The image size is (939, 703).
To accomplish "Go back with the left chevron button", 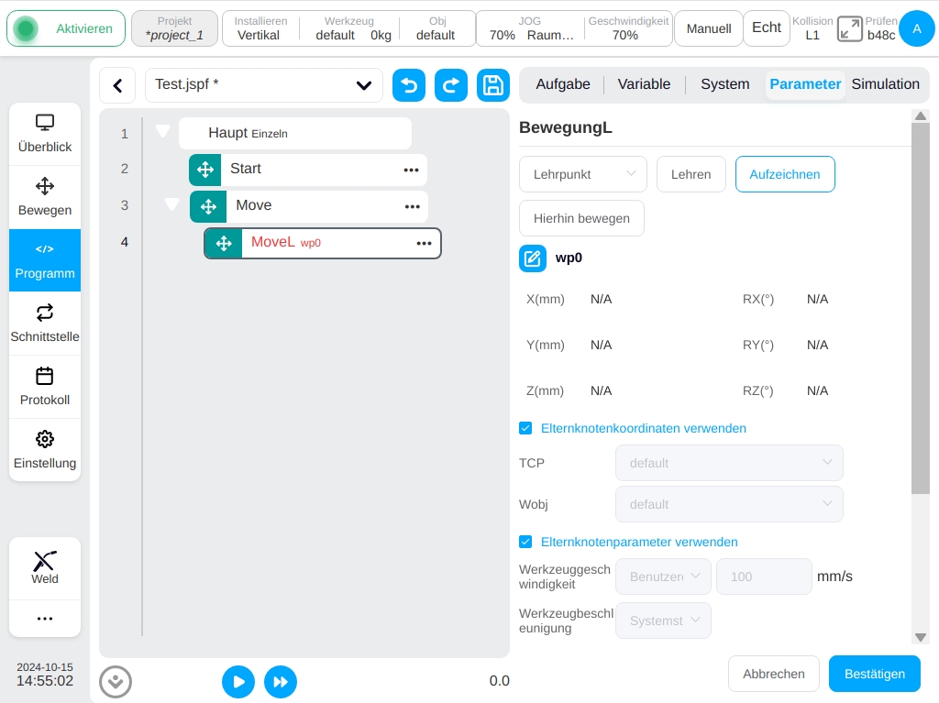I will (x=118, y=85).
